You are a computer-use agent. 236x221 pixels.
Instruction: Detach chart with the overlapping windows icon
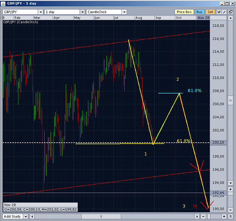tap(230, 12)
